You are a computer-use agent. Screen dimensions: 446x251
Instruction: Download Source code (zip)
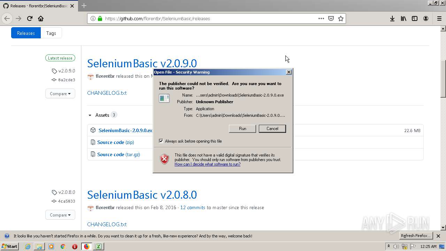pyautogui.click(x=115, y=142)
